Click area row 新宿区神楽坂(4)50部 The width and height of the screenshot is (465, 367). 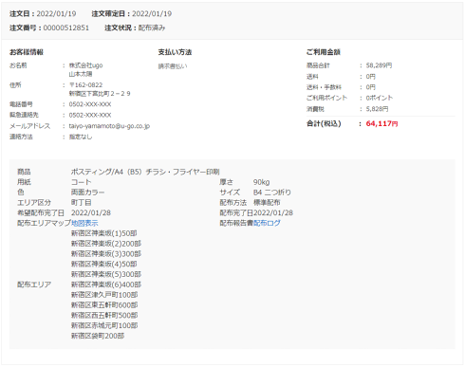click(104, 265)
